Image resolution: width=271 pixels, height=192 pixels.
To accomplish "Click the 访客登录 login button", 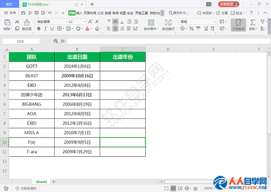I will click(229, 4).
